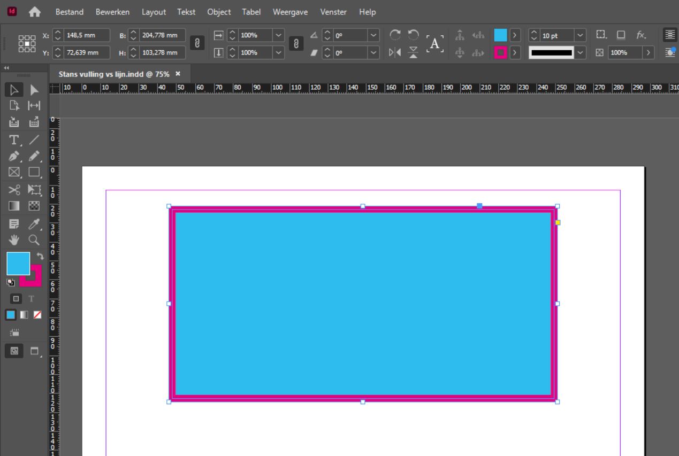Open the rotation angle dropdown
This screenshot has height=456, width=679.
pos(373,35)
